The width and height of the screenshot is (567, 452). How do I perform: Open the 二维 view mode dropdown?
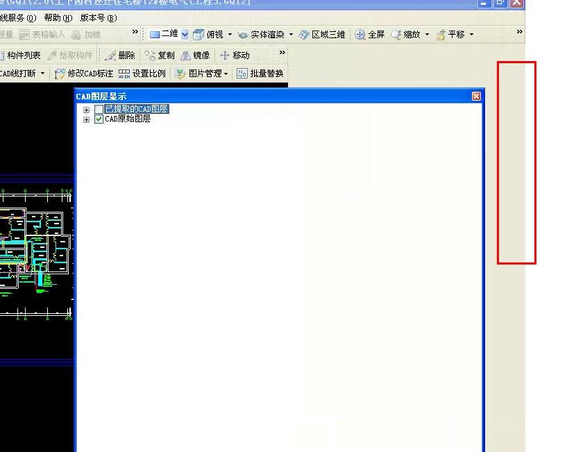pos(185,34)
